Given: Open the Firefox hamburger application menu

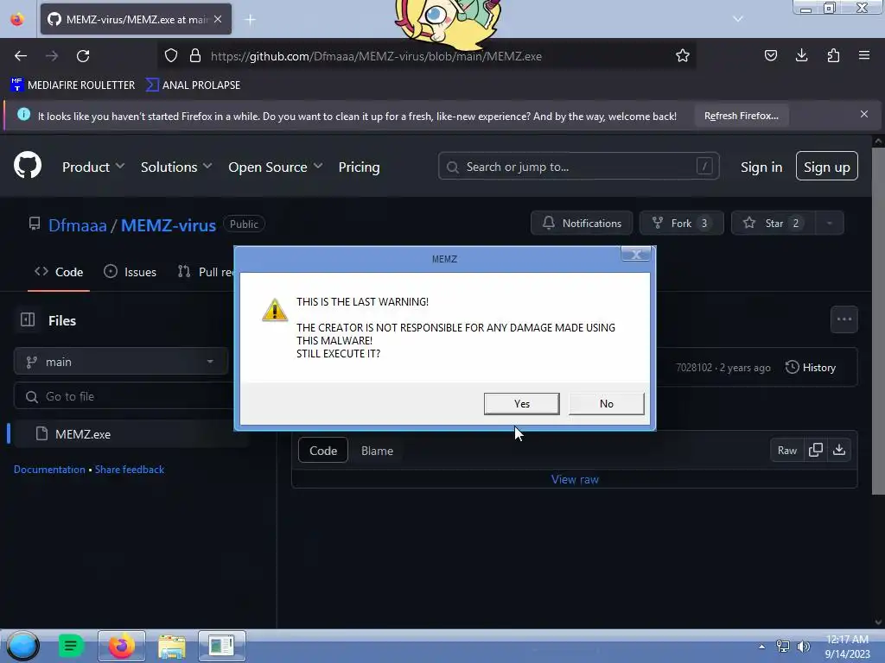Looking at the screenshot, I should click(x=864, y=55).
